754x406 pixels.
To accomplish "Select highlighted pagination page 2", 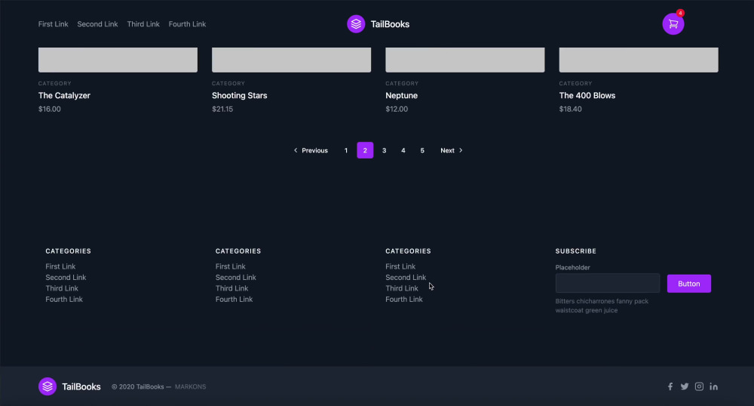I will 365,151.
